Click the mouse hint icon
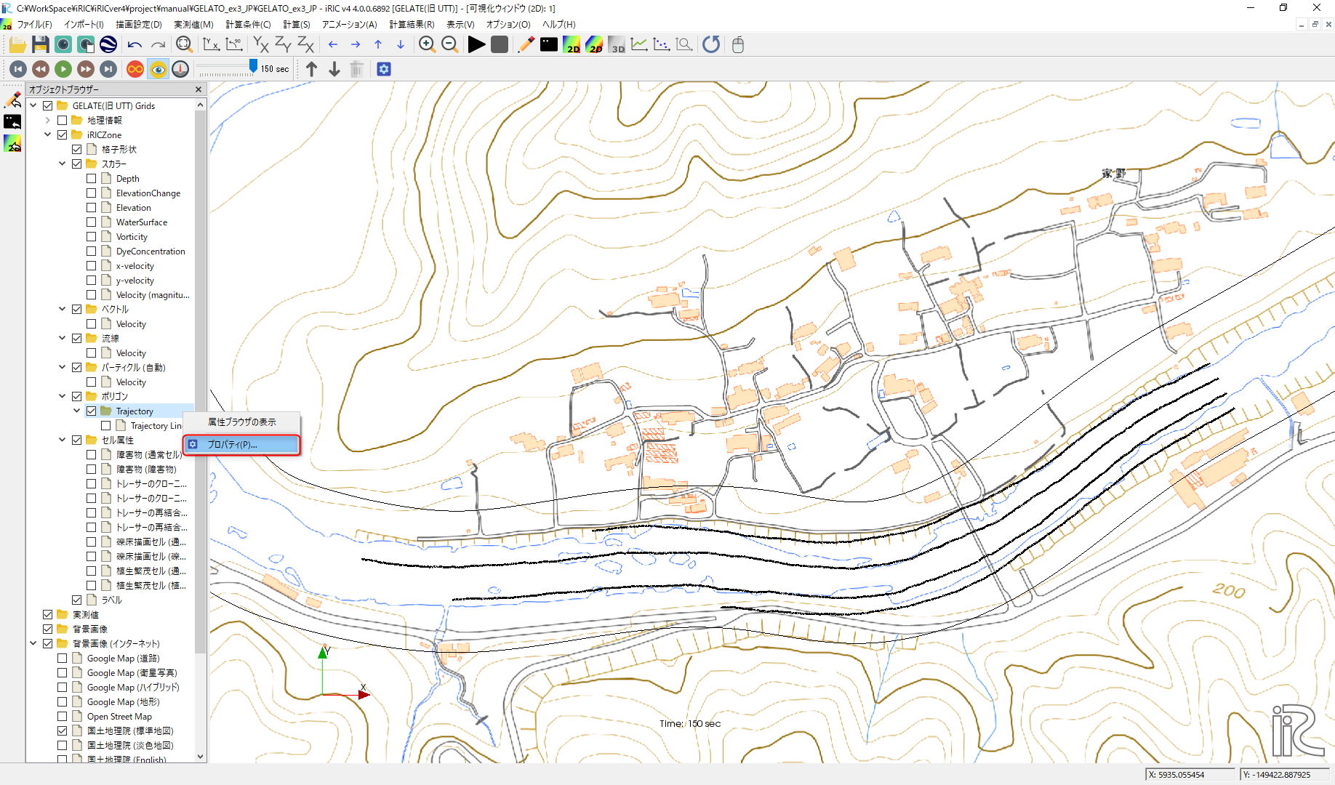Image resolution: width=1335 pixels, height=785 pixels. pos(738,45)
